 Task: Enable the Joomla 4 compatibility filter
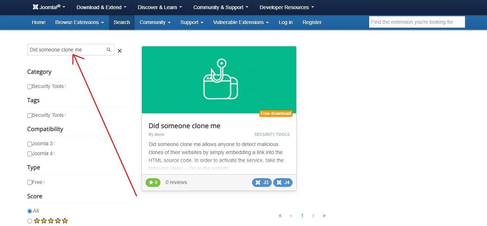[x=30, y=154]
